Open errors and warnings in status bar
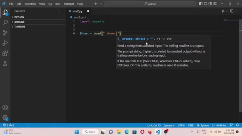The image size is (242, 136). tap(9, 125)
